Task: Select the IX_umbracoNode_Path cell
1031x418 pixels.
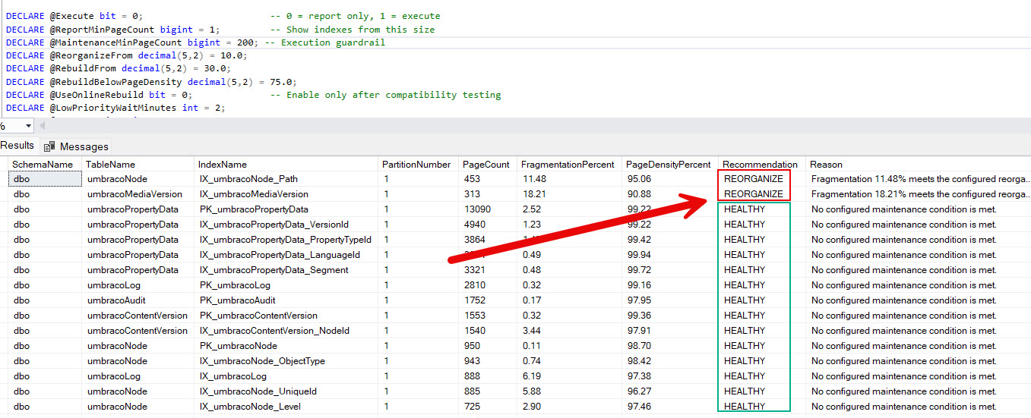Action: point(286,179)
